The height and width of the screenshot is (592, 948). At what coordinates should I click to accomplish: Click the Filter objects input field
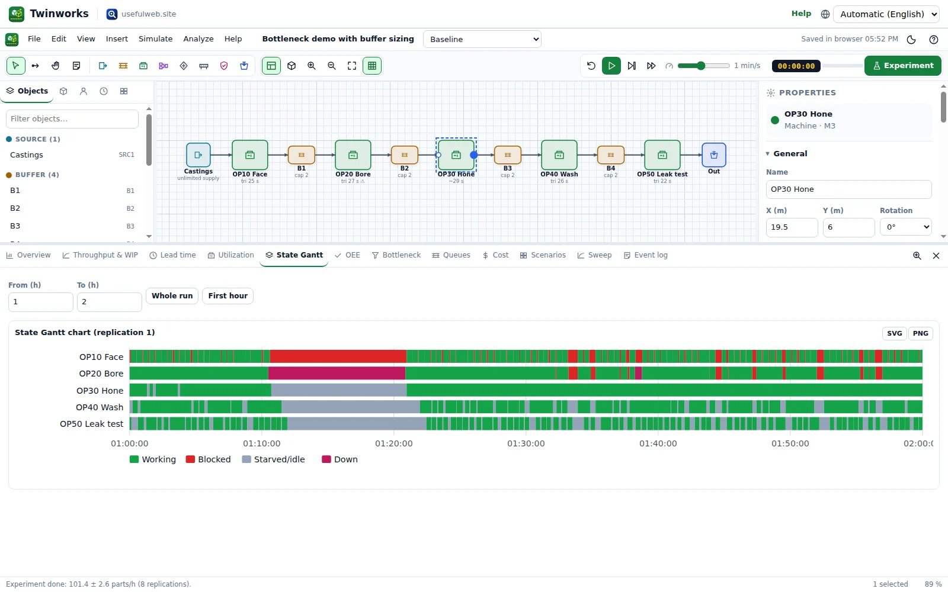pyautogui.click(x=72, y=119)
